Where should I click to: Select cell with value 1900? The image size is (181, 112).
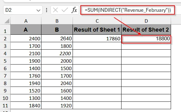coord(26,61)
